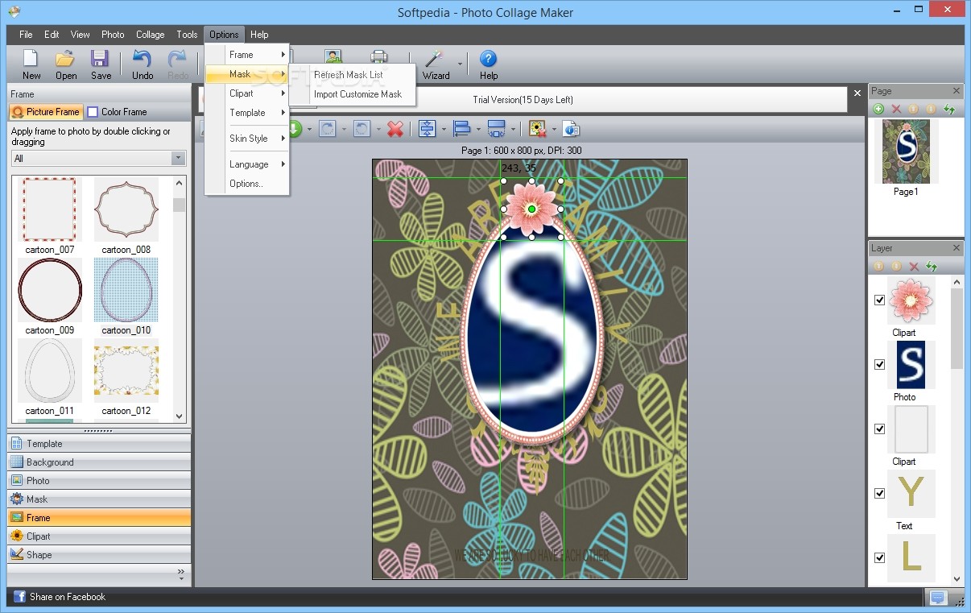Click Share on Facebook link

[68, 597]
